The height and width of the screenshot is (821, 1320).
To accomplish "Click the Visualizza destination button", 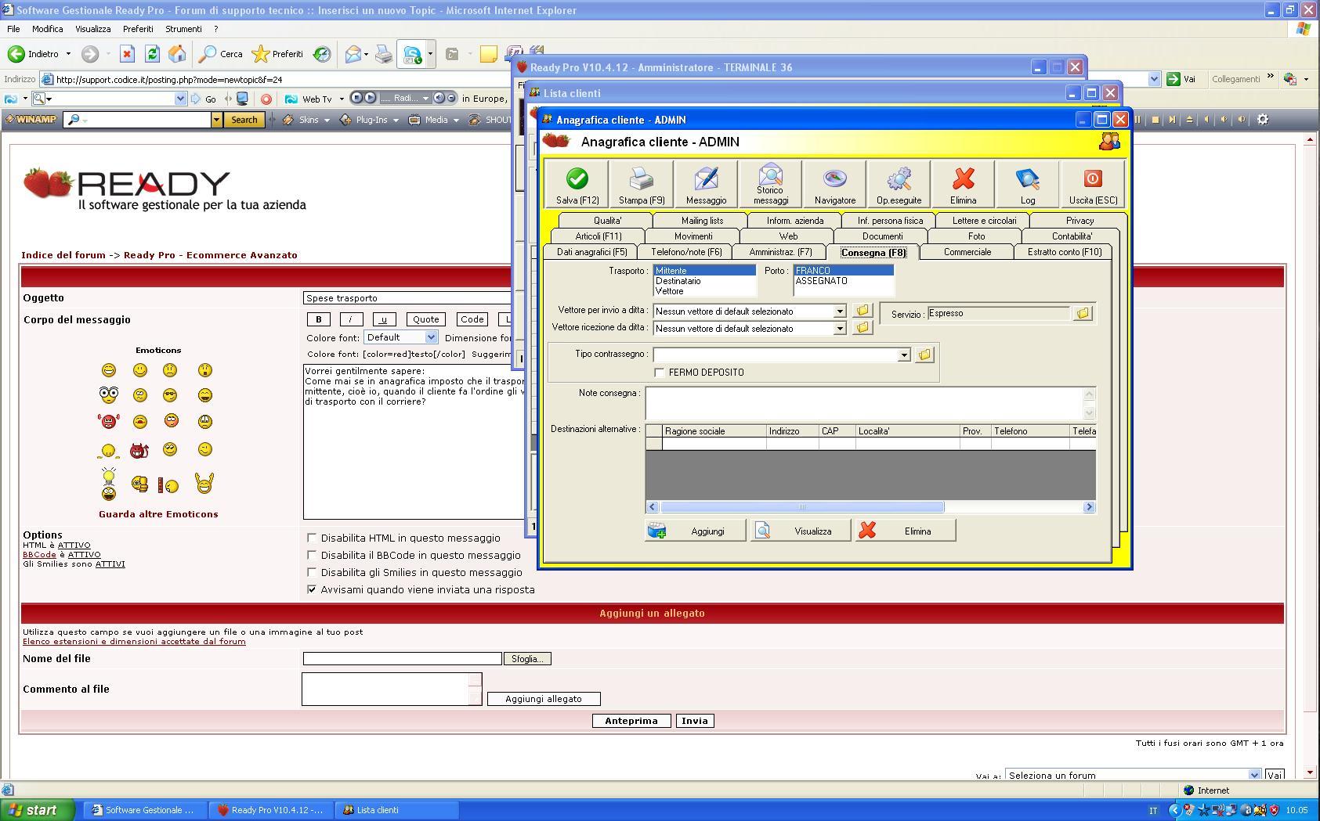I will [x=801, y=531].
